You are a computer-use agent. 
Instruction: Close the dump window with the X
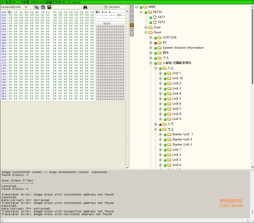(x=252, y=2)
